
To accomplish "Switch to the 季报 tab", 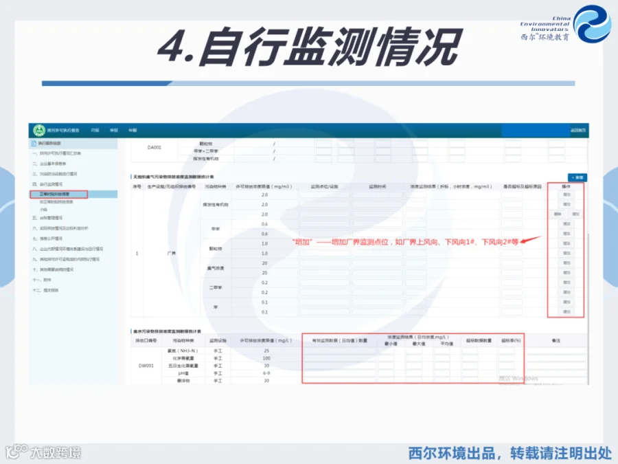I will point(114,130).
